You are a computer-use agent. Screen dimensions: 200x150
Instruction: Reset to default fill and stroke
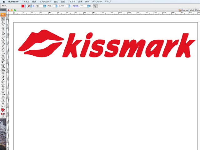pos(2,106)
